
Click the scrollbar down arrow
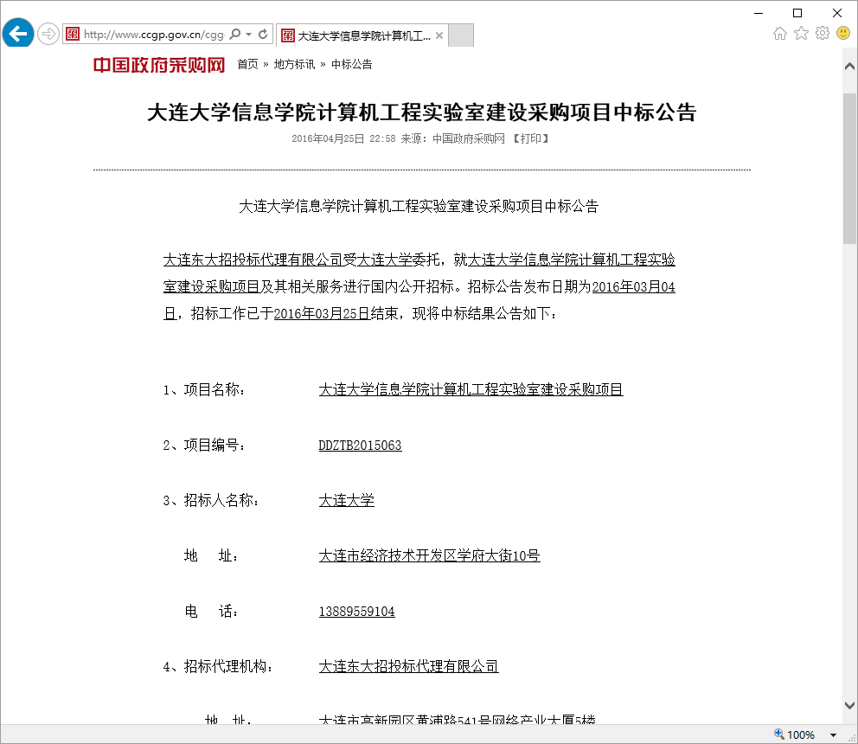[x=849, y=705]
